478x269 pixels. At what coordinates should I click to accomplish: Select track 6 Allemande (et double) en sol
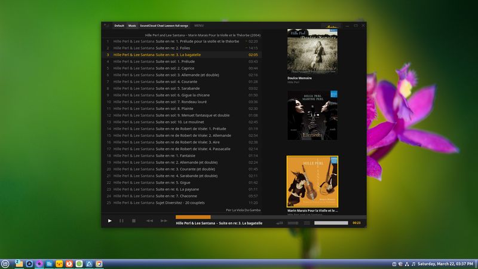click(x=182, y=75)
